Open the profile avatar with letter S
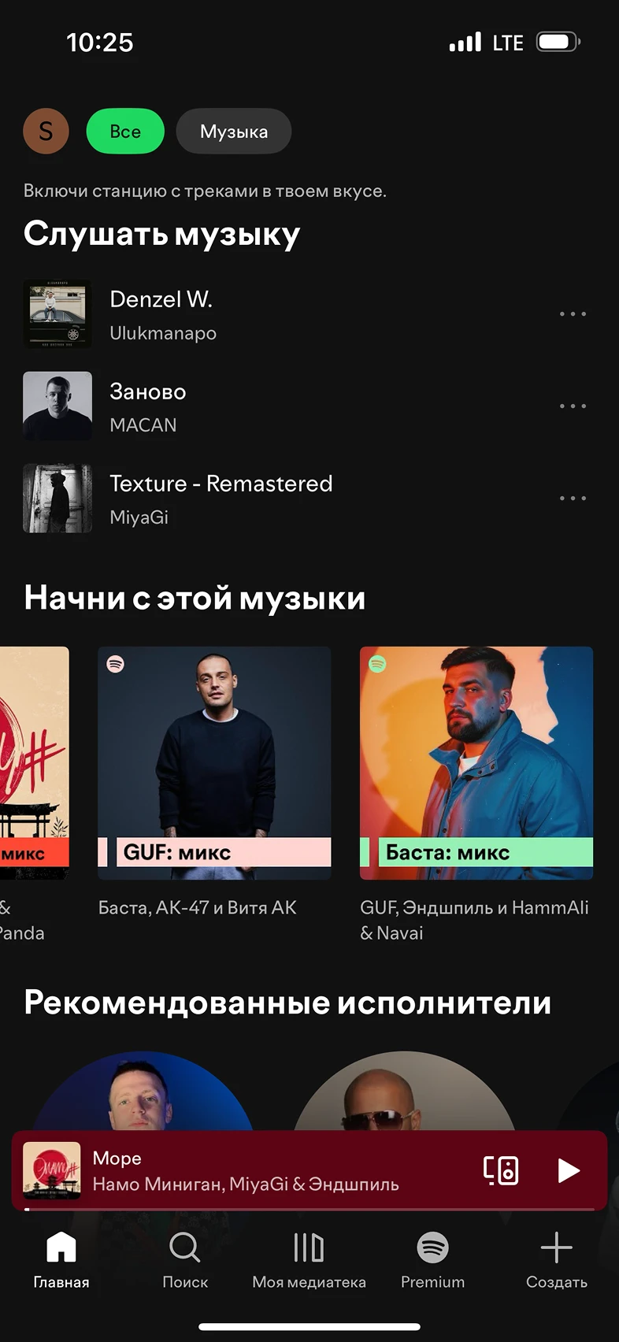 pos(46,132)
